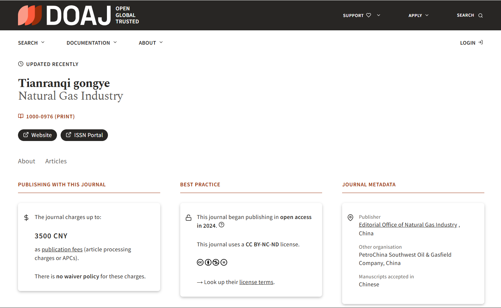Open the ISSN Portal button
501x308 pixels.
pos(84,135)
